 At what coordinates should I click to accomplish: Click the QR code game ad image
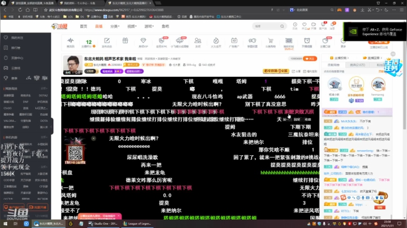coord(75,151)
